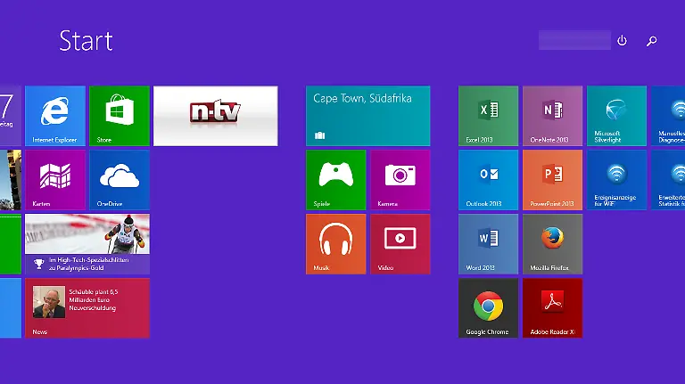
Task: Open Microsoft Silverlight tile
Action: coord(617,116)
